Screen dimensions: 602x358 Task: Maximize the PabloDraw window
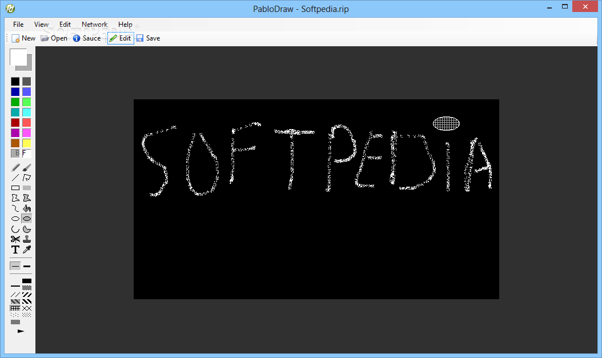[x=565, y=6]
